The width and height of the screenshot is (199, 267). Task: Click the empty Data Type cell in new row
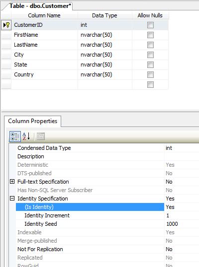point(105,84)
